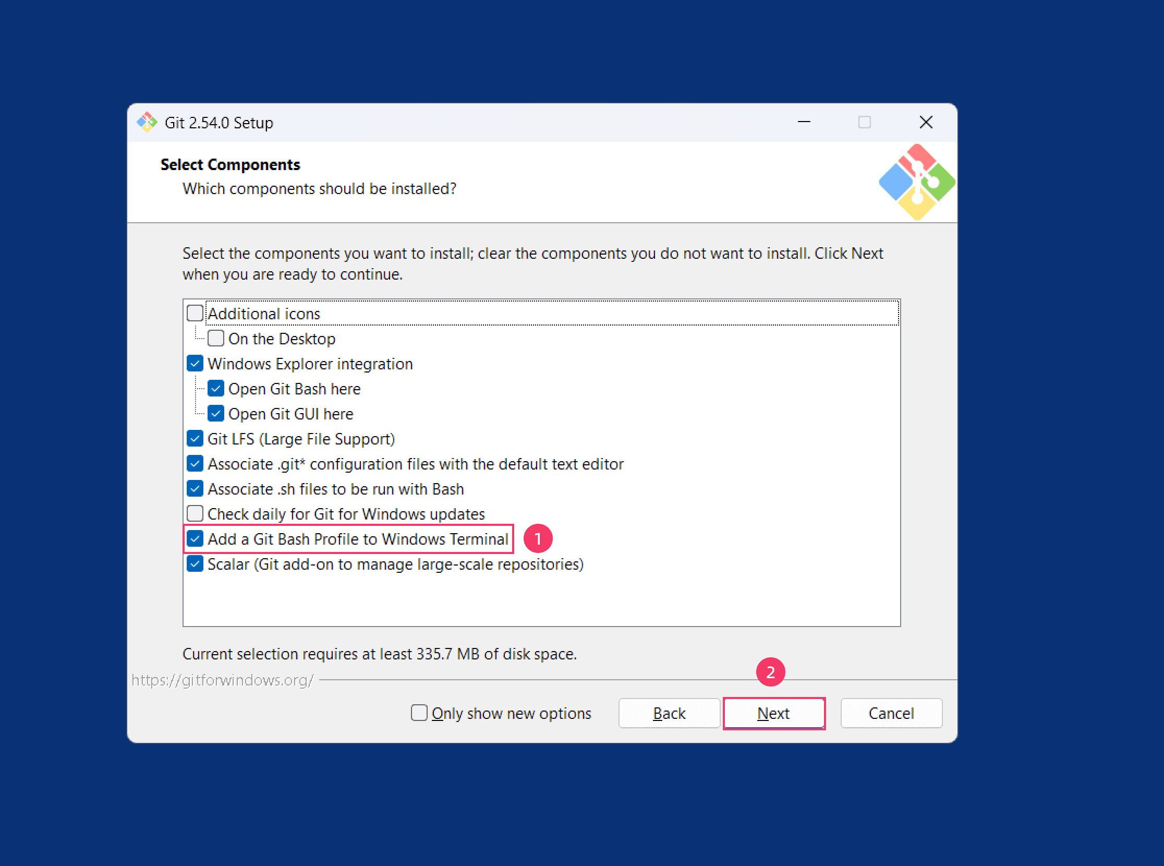The image size is (1164, 866).
Task: Disable Open Git Bash here
Action: coord(216,389)
